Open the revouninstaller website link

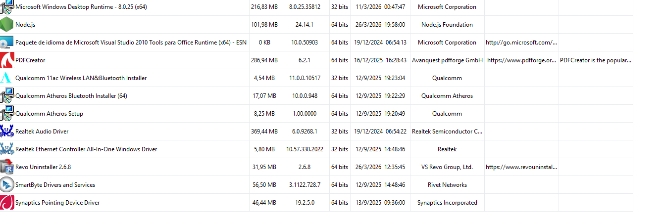click(521, 167)
